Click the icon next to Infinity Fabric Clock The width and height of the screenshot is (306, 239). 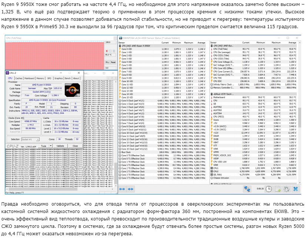[212, 85]
